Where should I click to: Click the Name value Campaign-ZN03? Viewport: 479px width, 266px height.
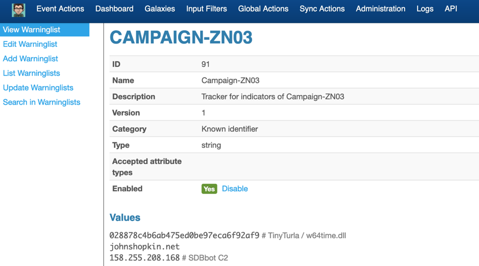tap(231, 81)
